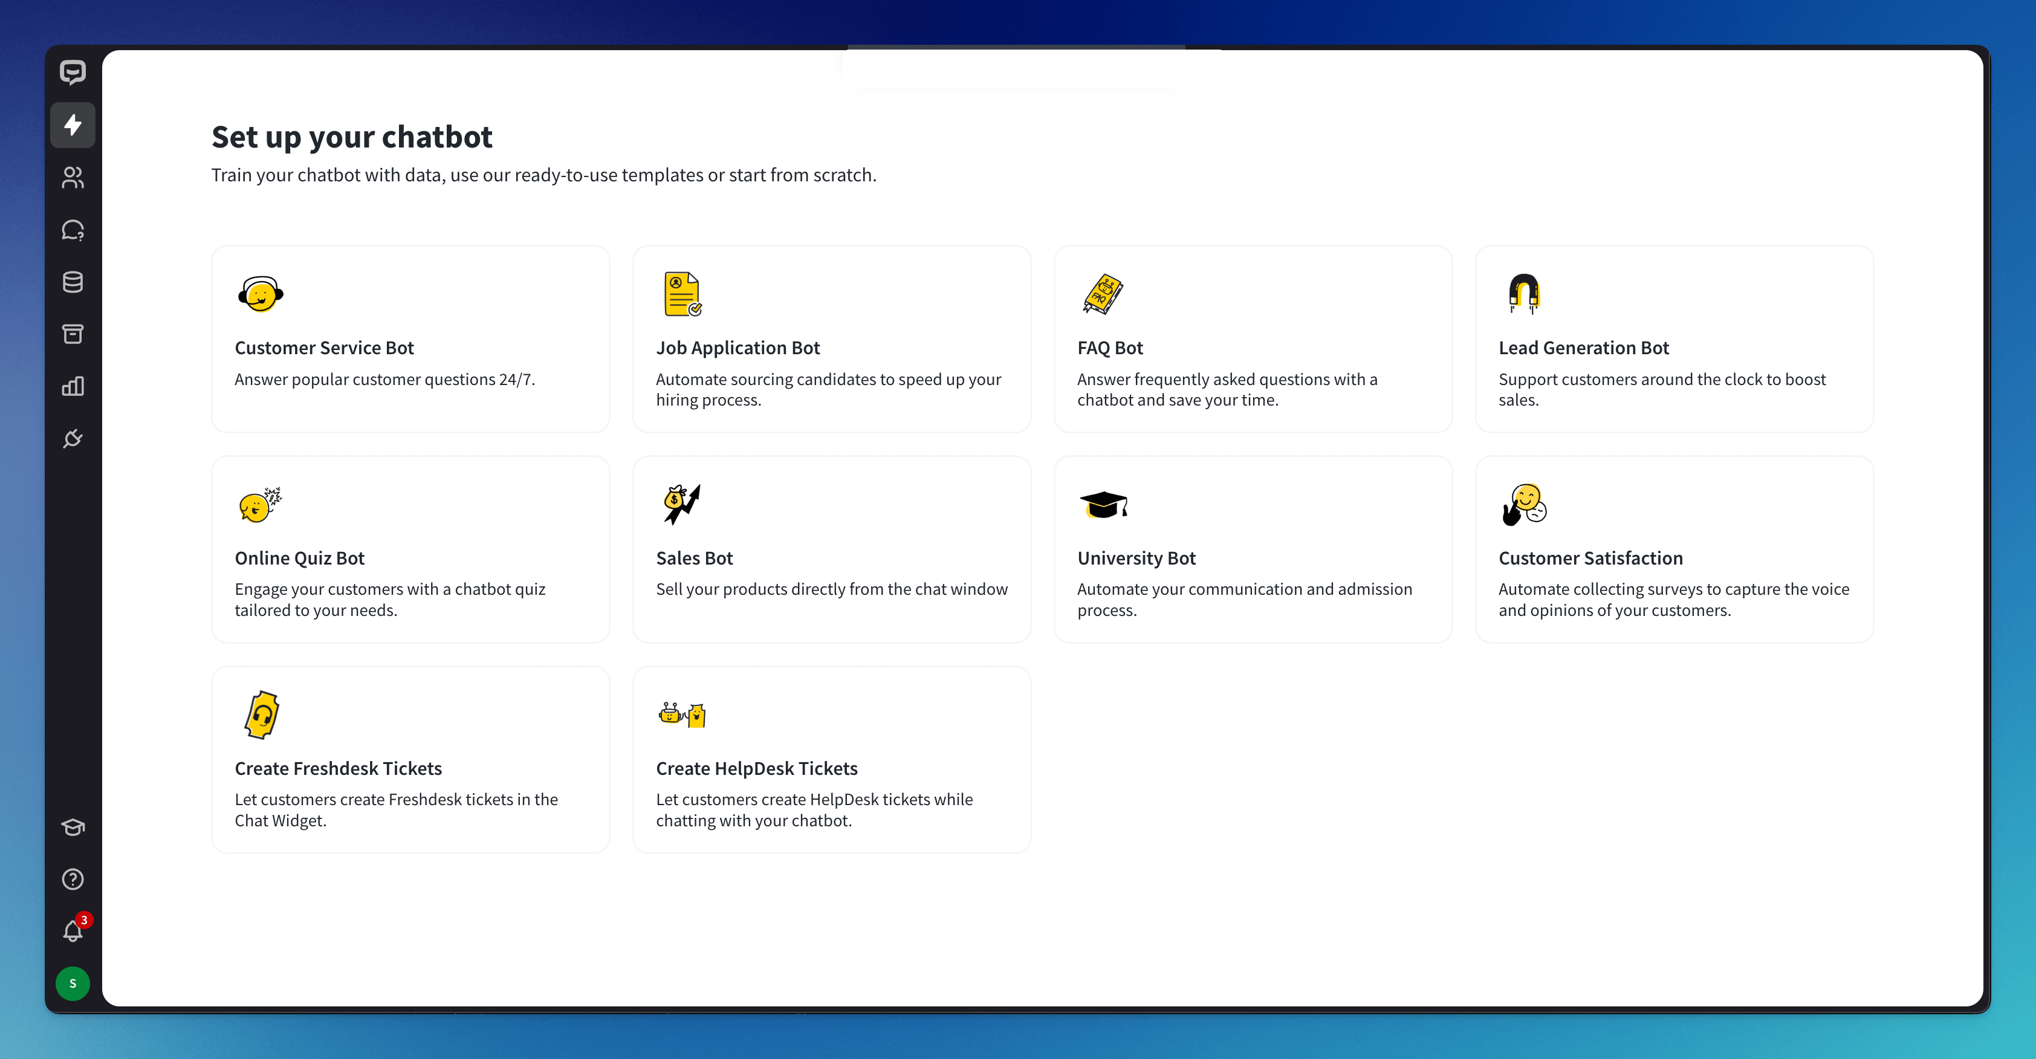2036x1059 pixels.
Task: Open the lightning bolt chatbots section
Action: click(73, 125)
